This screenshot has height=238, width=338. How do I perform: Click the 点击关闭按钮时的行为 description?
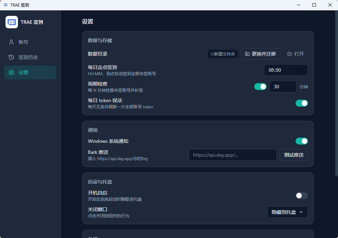point(108,216)
